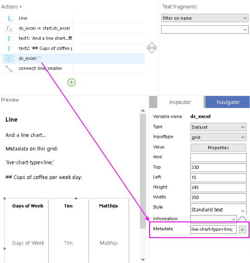Open the 'filter on name' dropdown
The image size is (250, 263).
[x=205, y=18]
